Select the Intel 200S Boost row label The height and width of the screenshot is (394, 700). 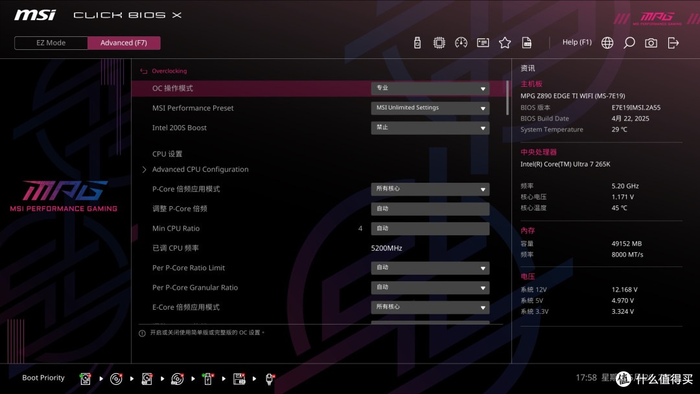180,128
